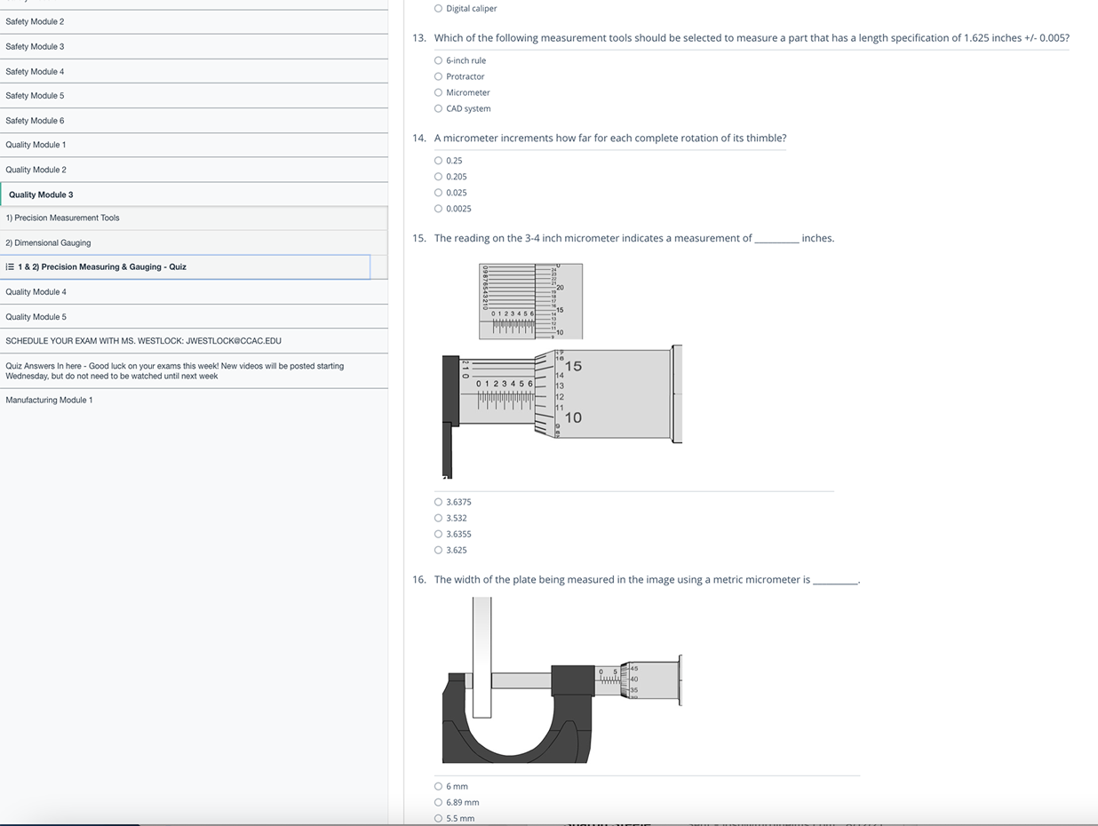Click the metric micrometer plate image

tap(561, 679)
